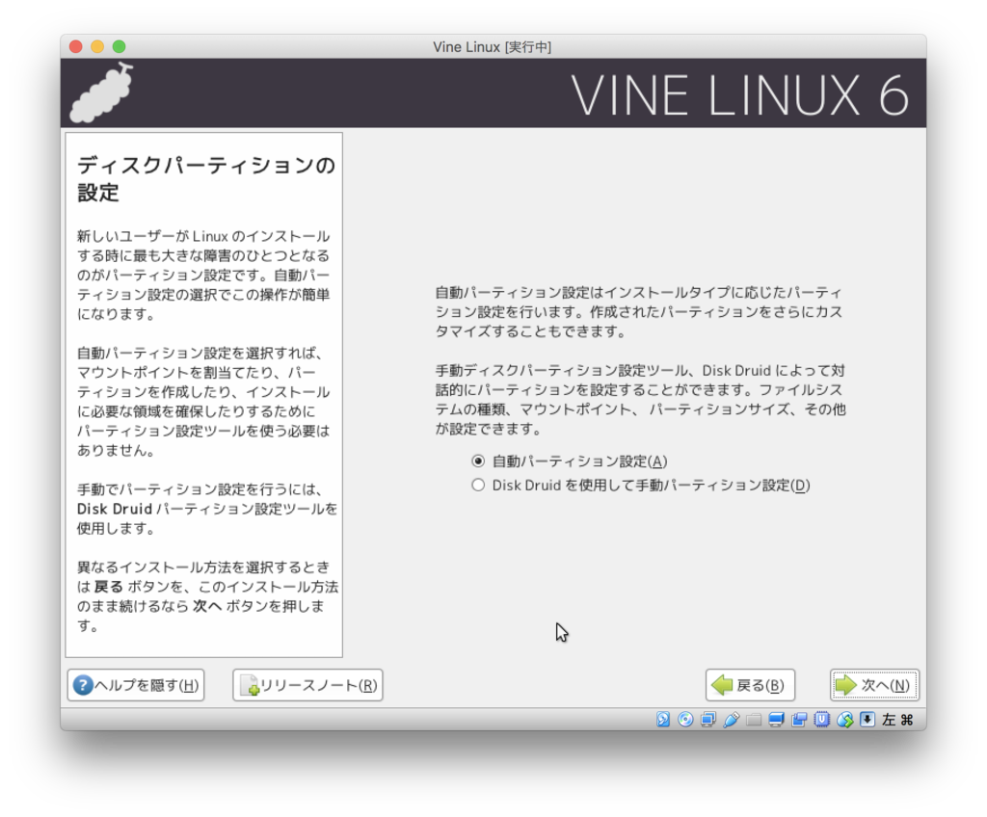The height and width of the screenshot is (817, 987).
Task: Click the keyboard capture arrow icon
Action: (867, 720)
